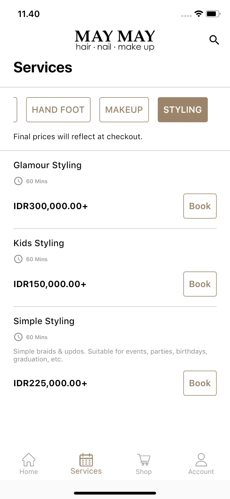Show the partially hidden category tab at left
The height and width of the screenshot is (499, 230).
[x=15, y=110]
